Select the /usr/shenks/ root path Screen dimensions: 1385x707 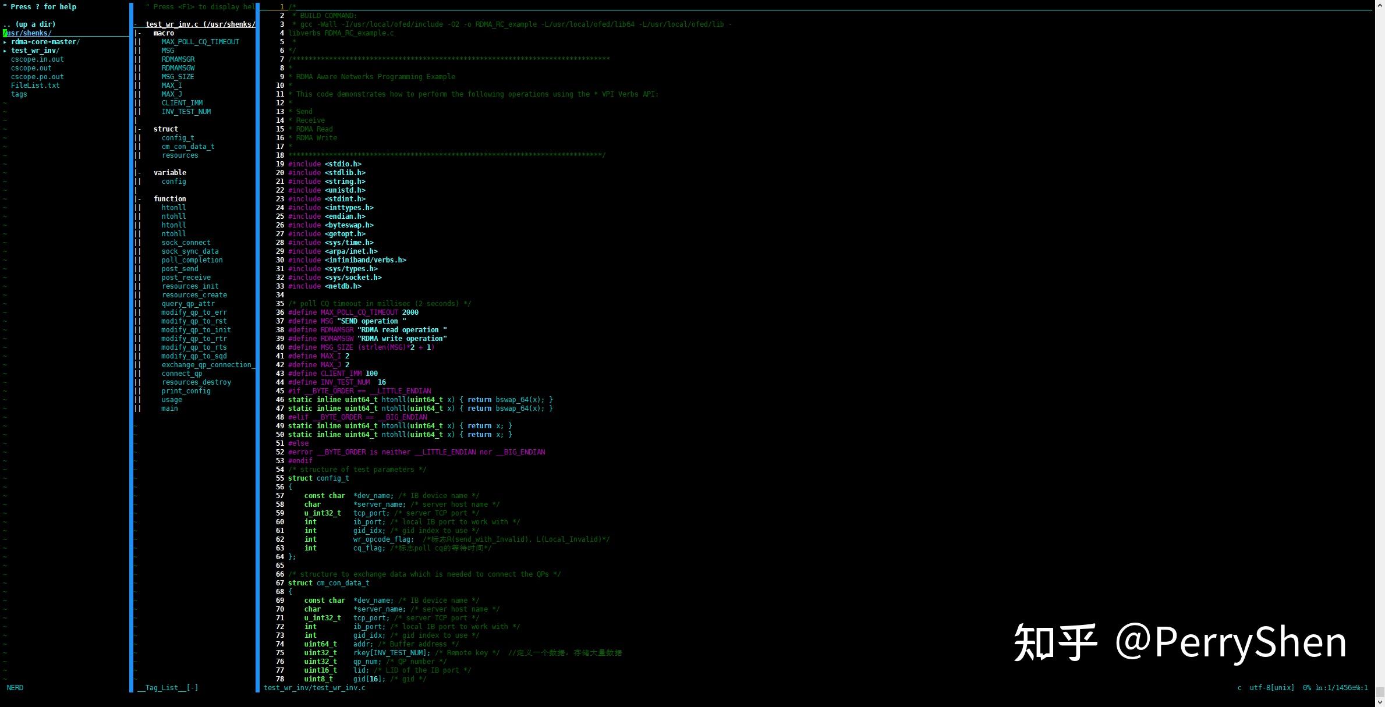26,33
